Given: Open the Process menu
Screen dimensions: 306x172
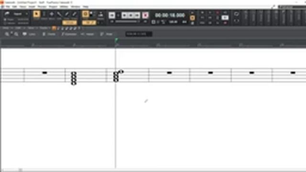Looking at the screenshot, I should [x=42, y=7].
